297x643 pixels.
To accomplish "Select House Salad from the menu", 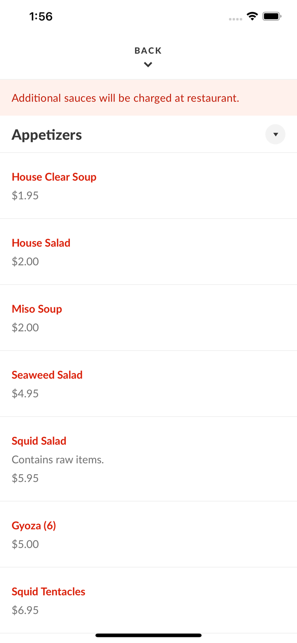I will [41, 243].
